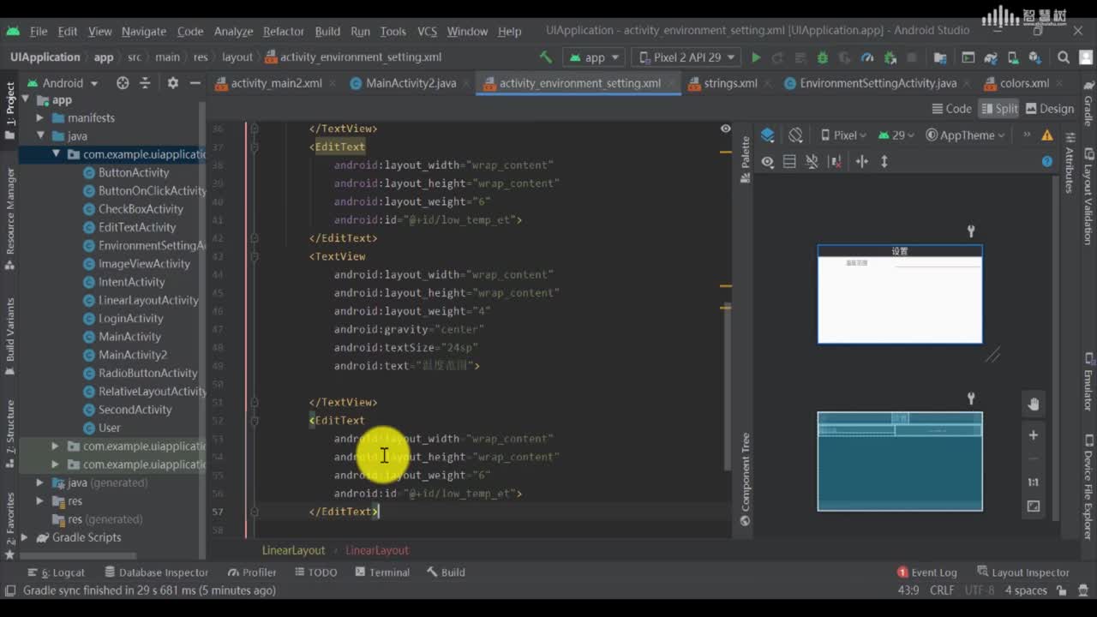The image size is (1097, 617).
Task: Switch to Design view mode
Action: coord(1049,109)
